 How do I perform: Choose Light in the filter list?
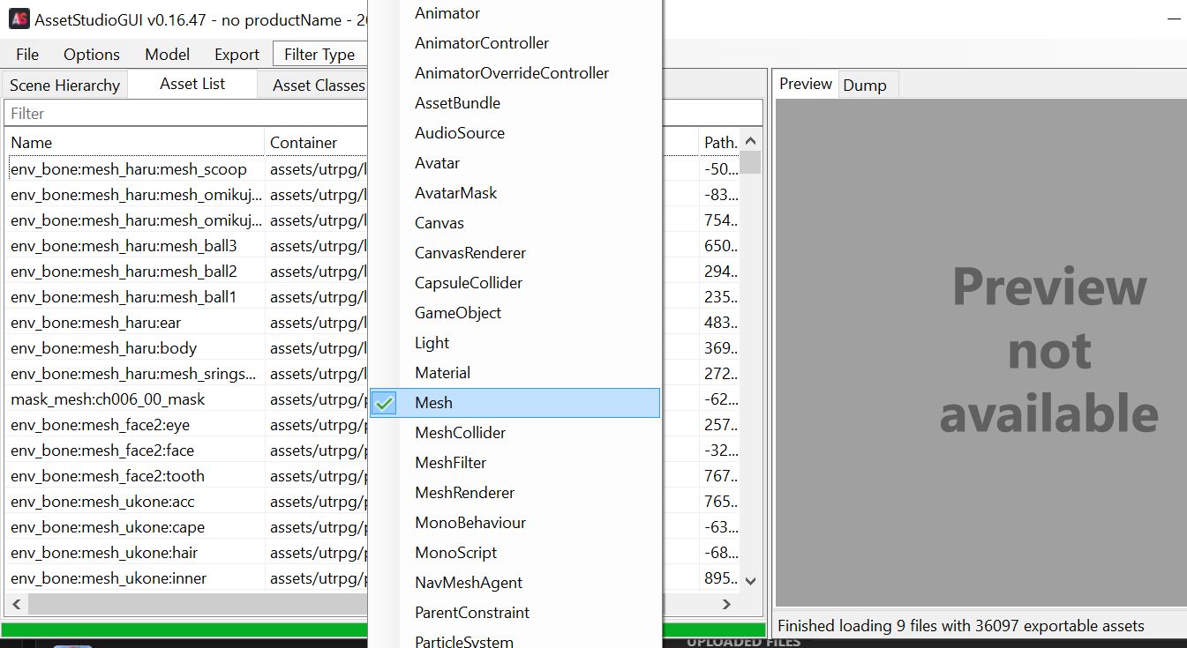[515, 343]
